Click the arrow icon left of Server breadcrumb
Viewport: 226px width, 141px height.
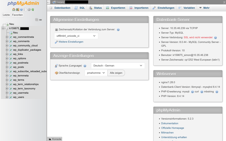(x=49, y=2)
